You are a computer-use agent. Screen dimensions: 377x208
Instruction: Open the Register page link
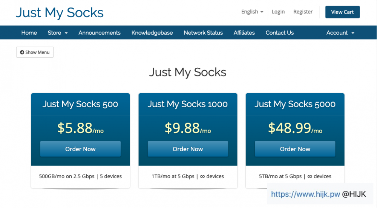coord(303,12)
